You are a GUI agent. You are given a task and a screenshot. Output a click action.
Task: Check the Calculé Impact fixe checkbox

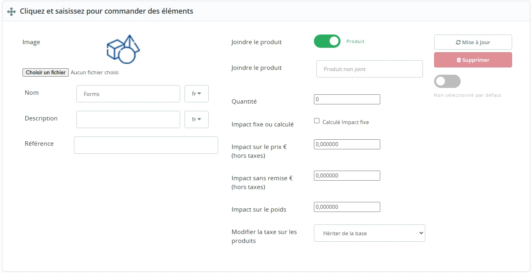click(x=317, y=120)
